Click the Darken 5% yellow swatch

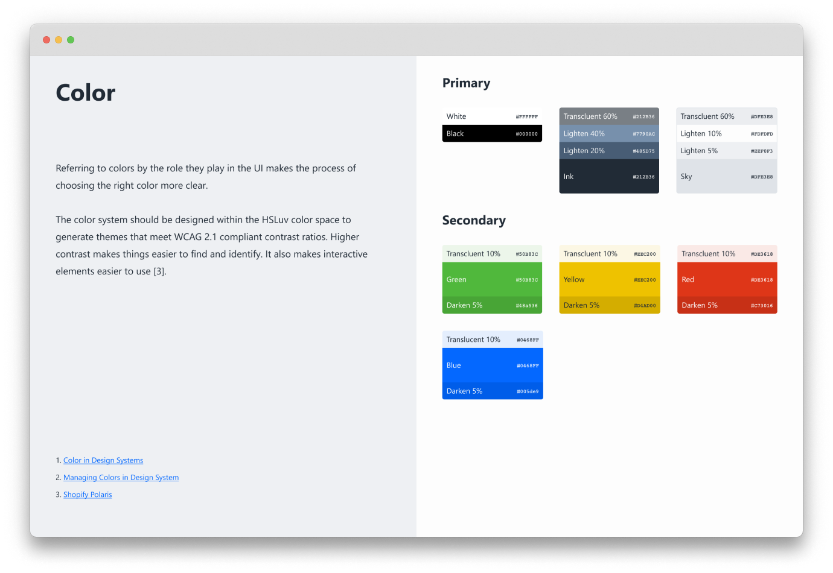tap(609, 305)
